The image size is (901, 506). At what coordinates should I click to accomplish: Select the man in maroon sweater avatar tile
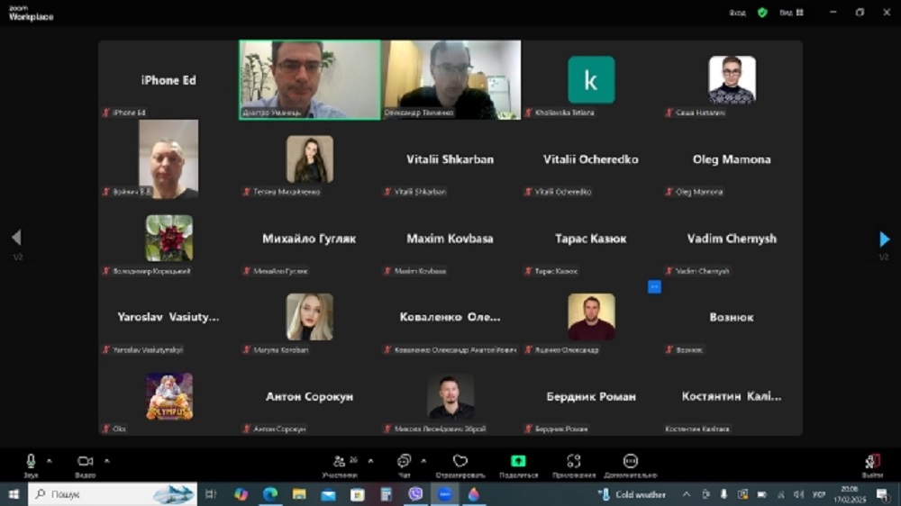[x=591, y=317]
